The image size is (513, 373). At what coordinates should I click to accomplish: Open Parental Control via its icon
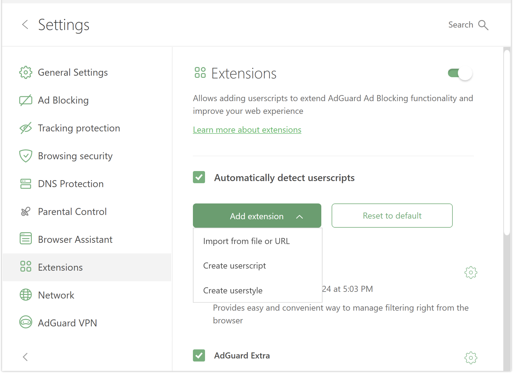tap(26, 212)
